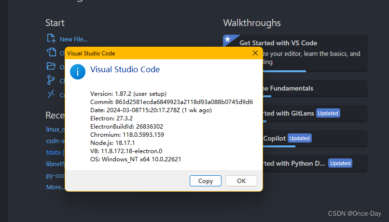The width and height of the screenshot is (389, 222).
Task: Click OK to dismiss the dialog
Action: 241,181
